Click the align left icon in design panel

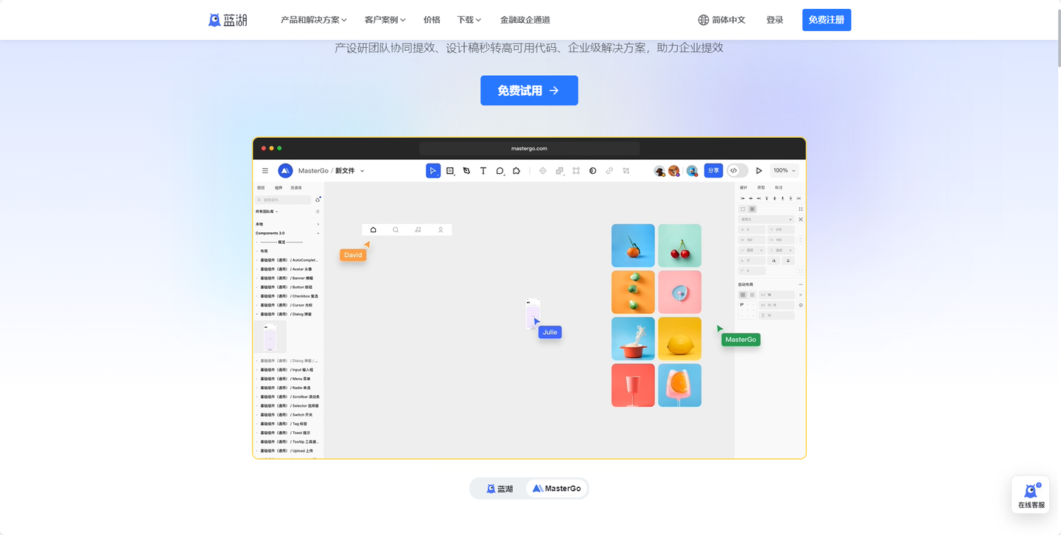pyautogui.click(x=743, y=199)
